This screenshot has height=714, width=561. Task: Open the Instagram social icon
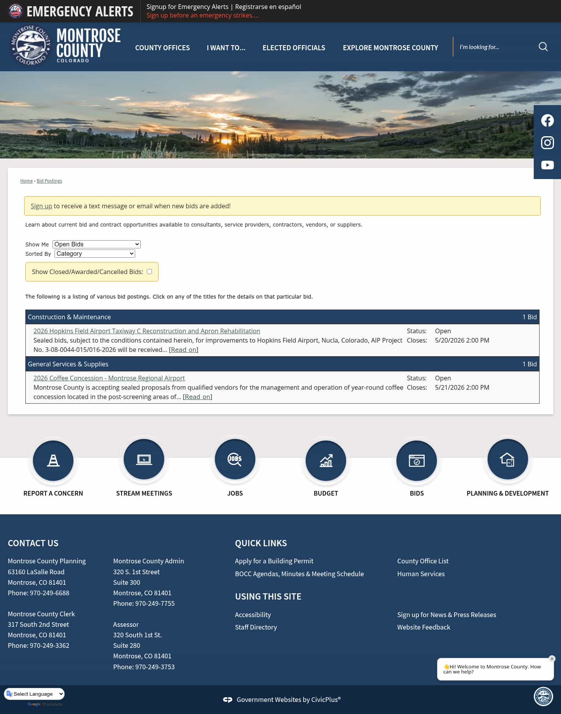(547, 143)
